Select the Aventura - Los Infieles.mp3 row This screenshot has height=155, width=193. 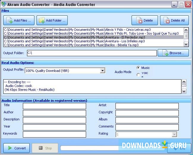94,41
